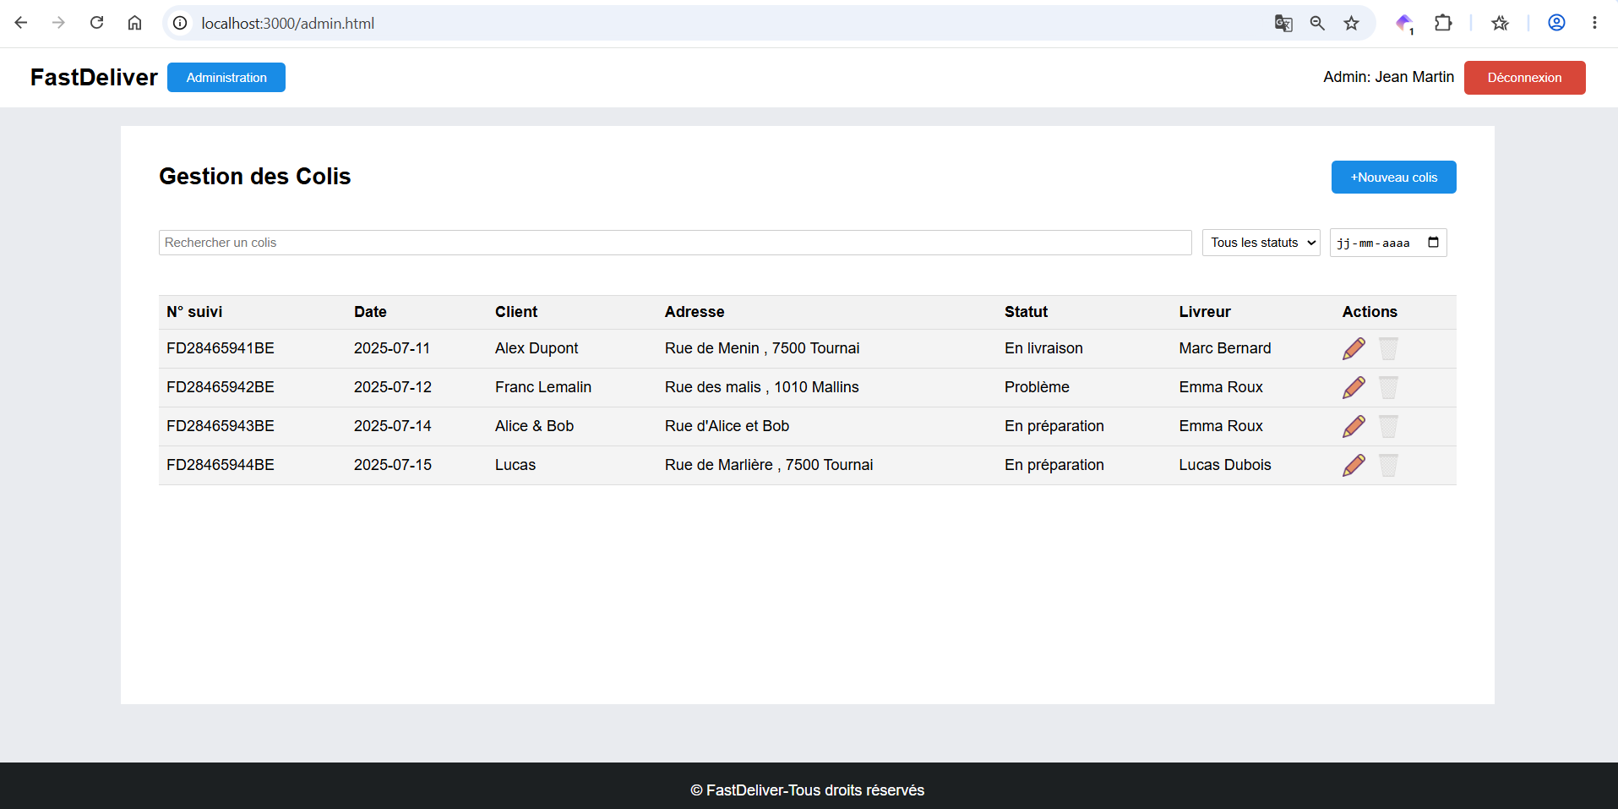Open the browser home page

coord(134,23)
